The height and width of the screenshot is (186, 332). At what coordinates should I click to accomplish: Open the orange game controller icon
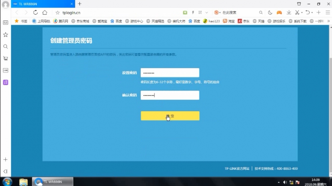tap(279, 12)
